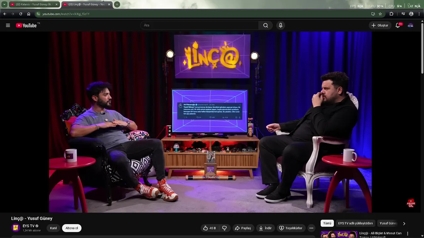This screenshot has height=238, width=424.
Task: Click the GPU 30% overlay readout
Action: tap(376, 6)
